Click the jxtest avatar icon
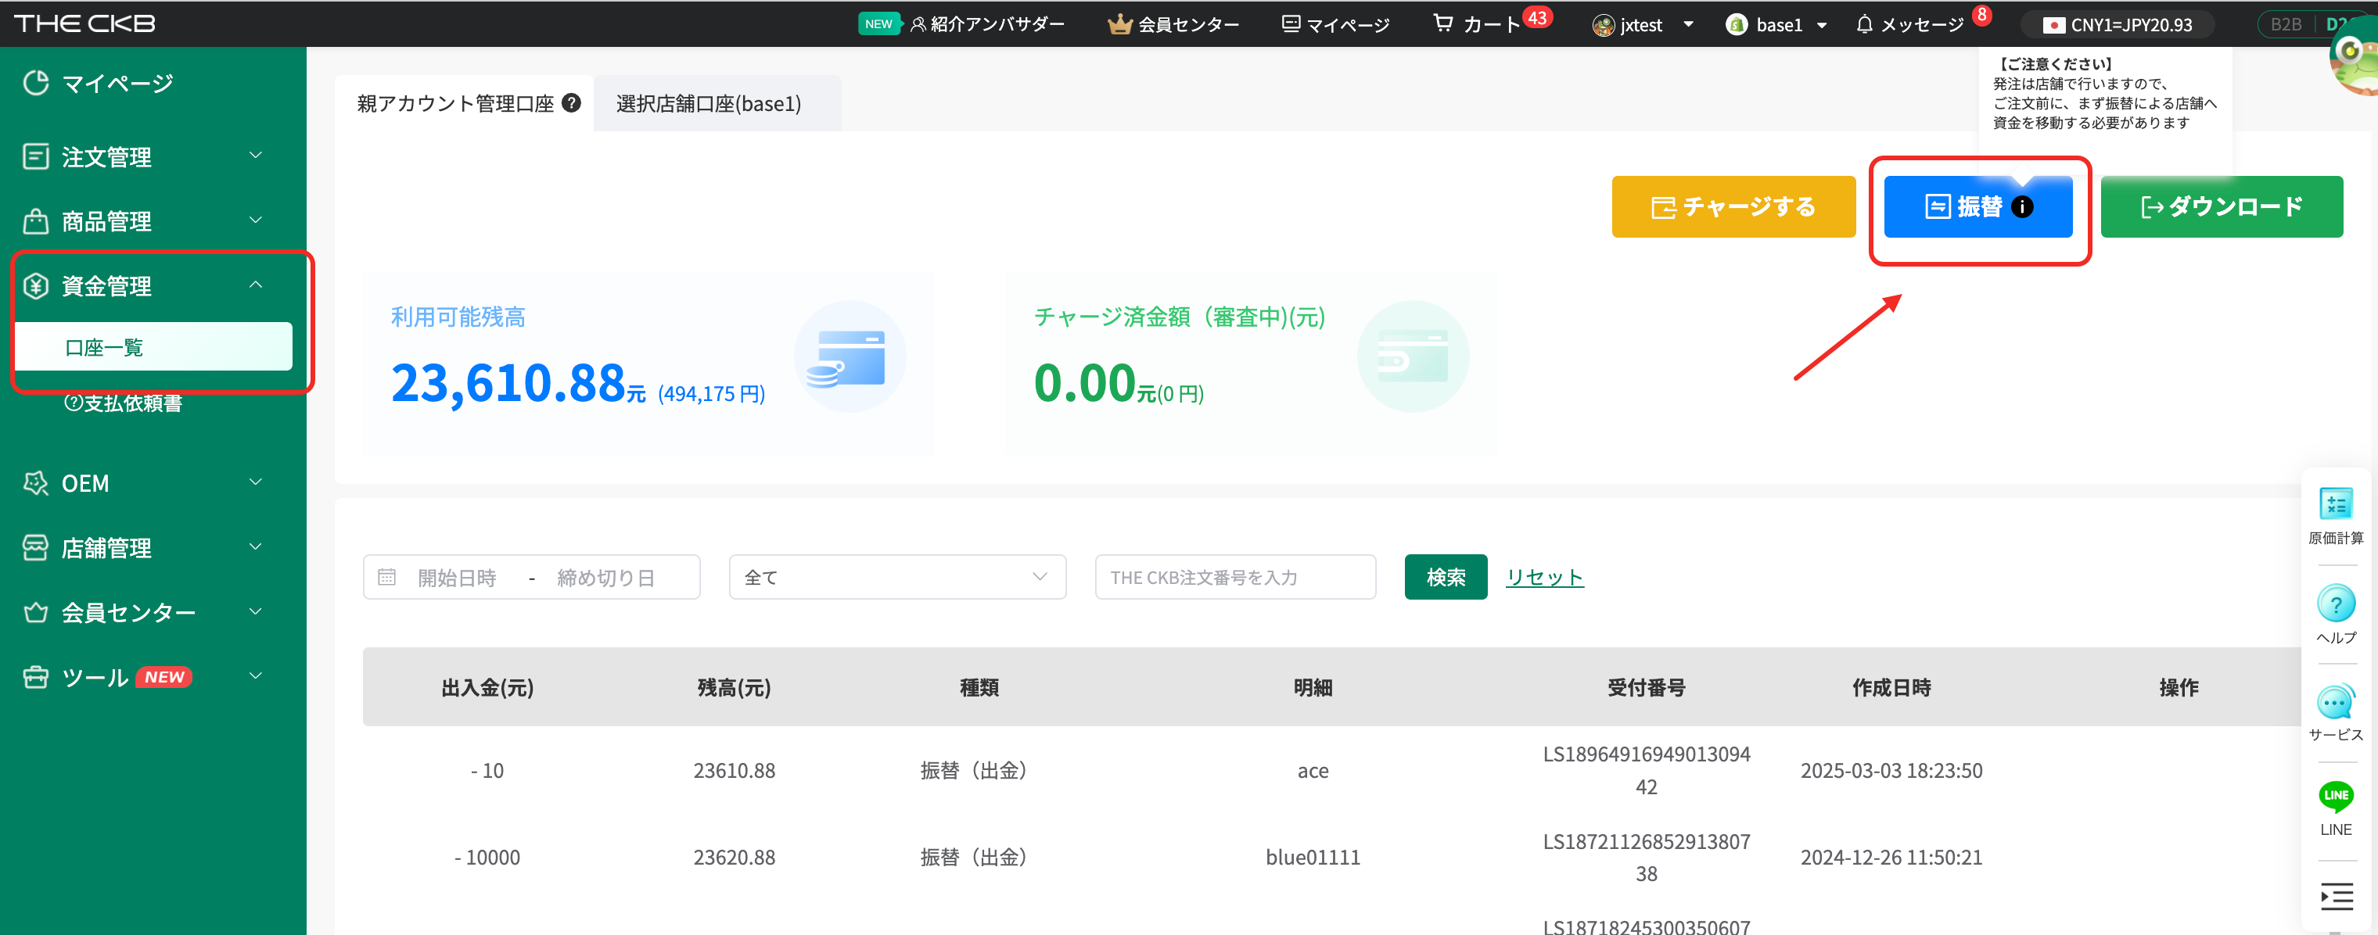 (x=1604, y=25)
